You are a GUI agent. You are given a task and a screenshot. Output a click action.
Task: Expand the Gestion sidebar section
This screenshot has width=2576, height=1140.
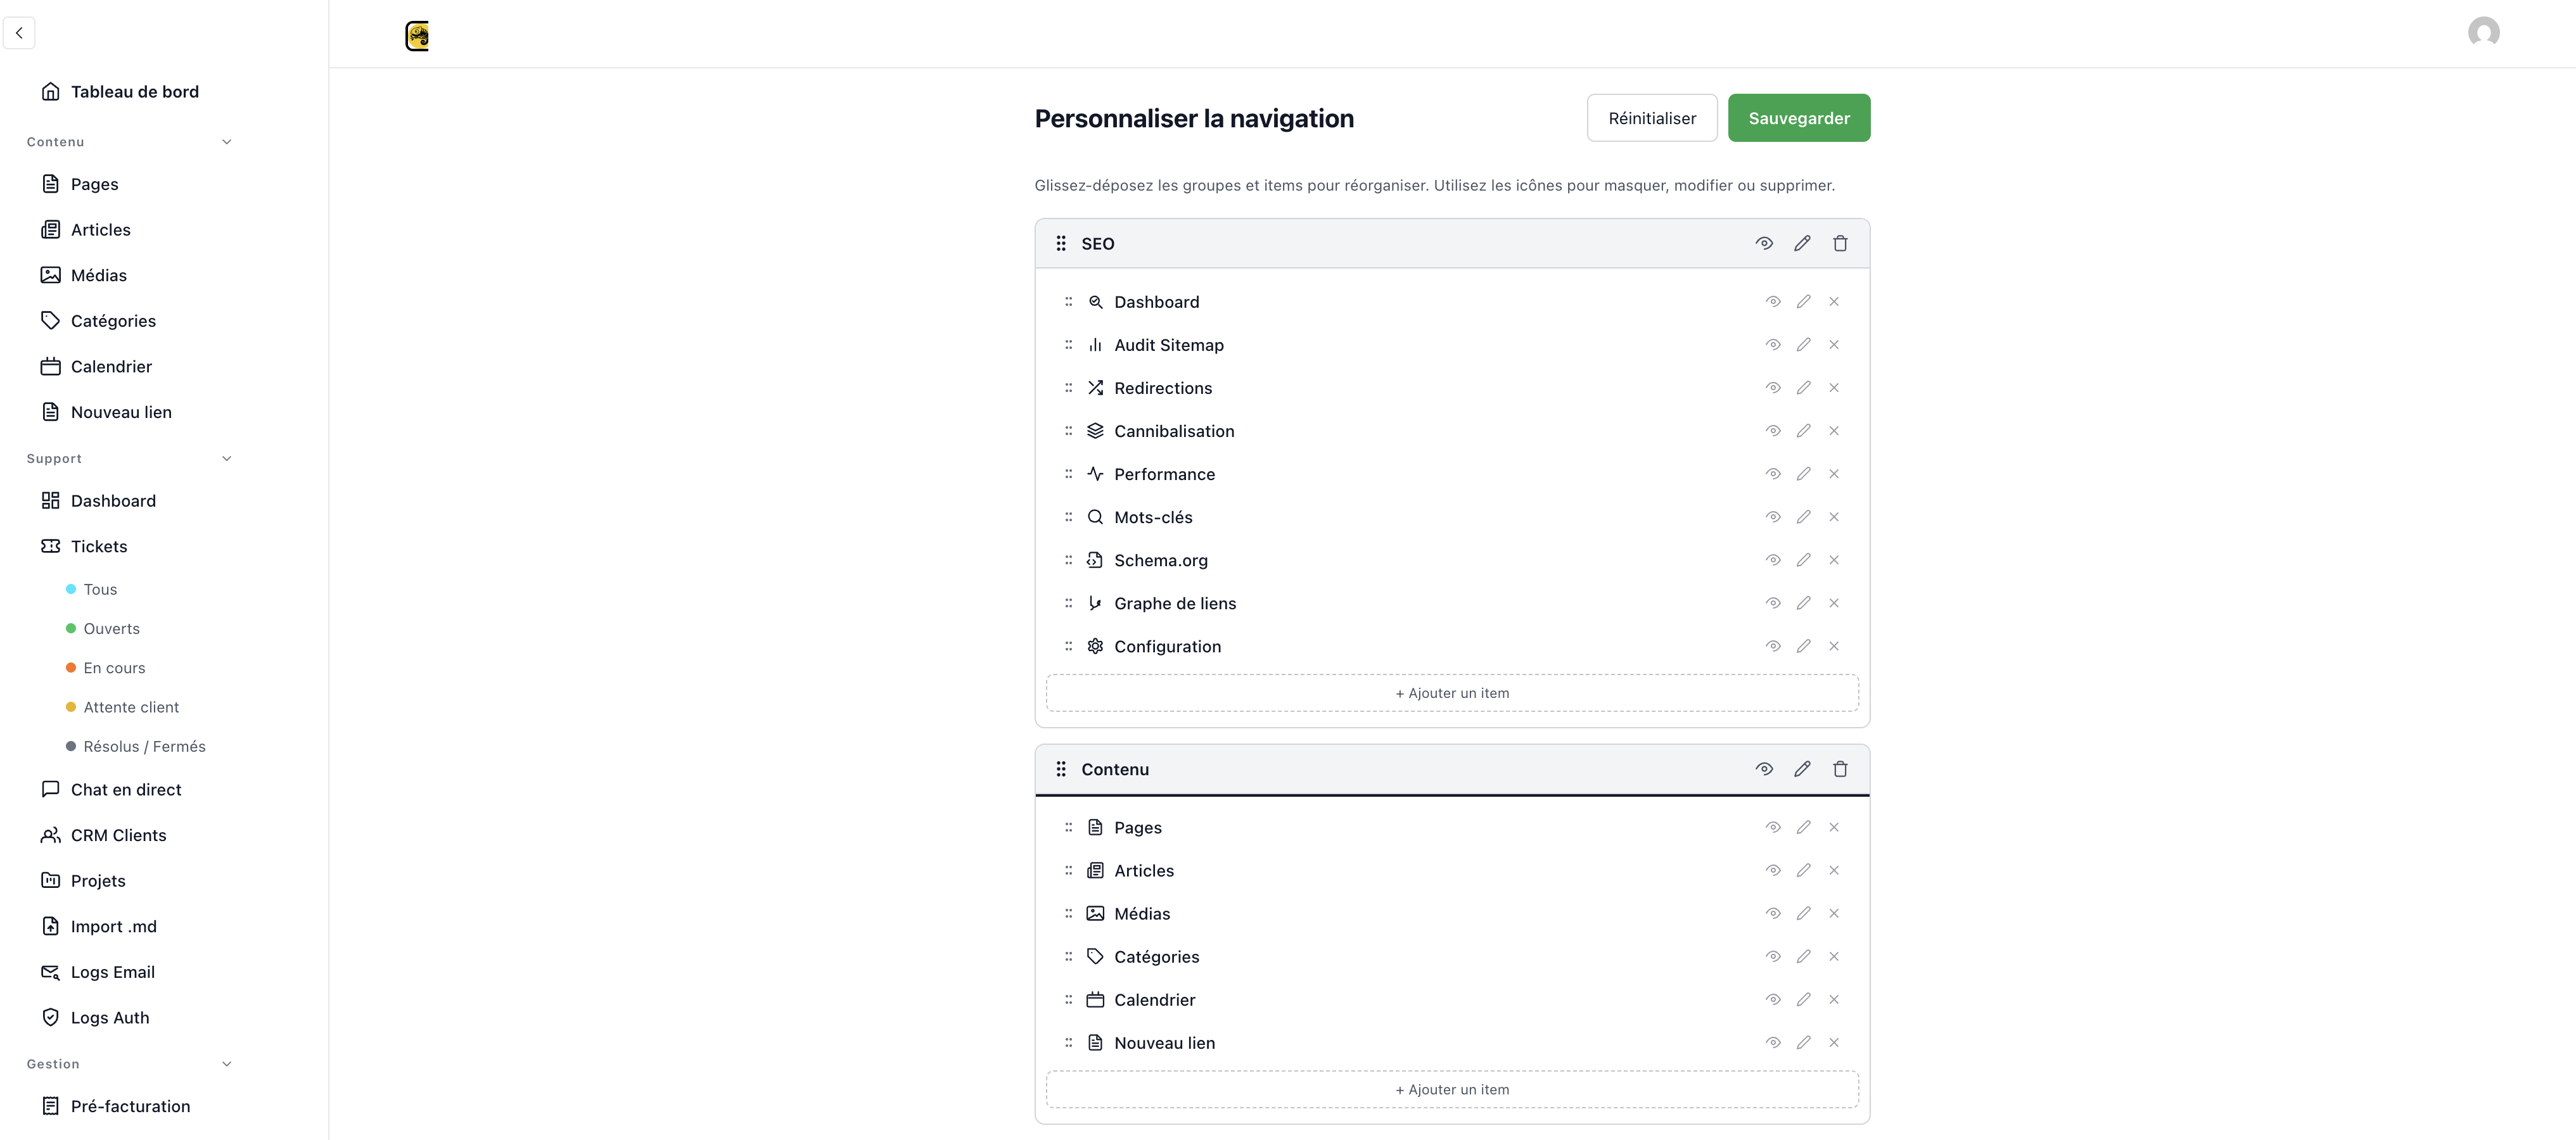coord(226,1064)
